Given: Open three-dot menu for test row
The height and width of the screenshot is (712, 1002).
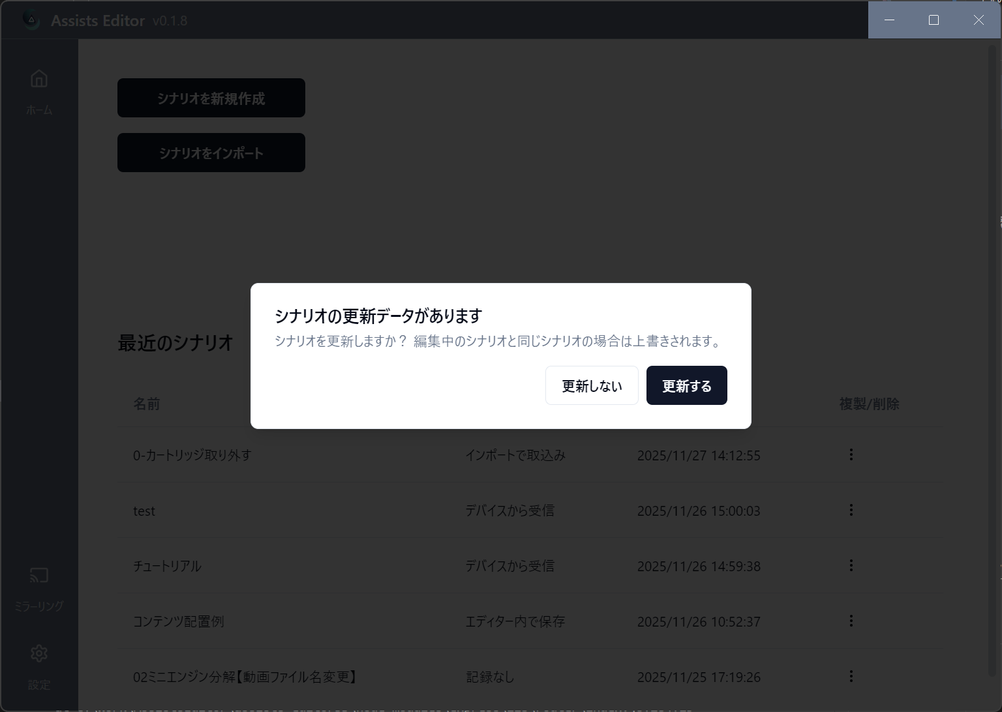Looking at the screenshot, I should pyautogui.click(x=851, y=510).
